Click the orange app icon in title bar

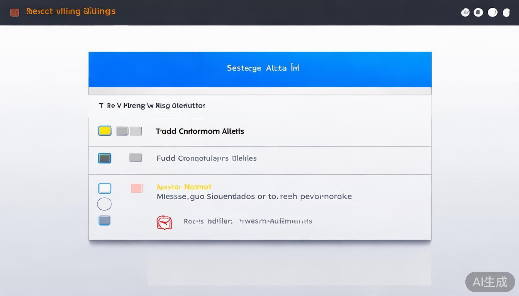point(15,12)
